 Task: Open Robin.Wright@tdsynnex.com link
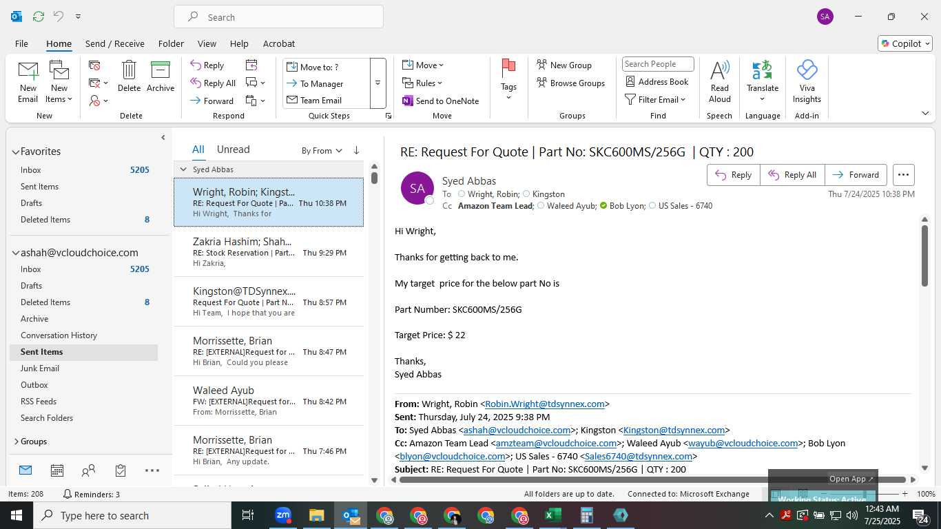[544, 404]
